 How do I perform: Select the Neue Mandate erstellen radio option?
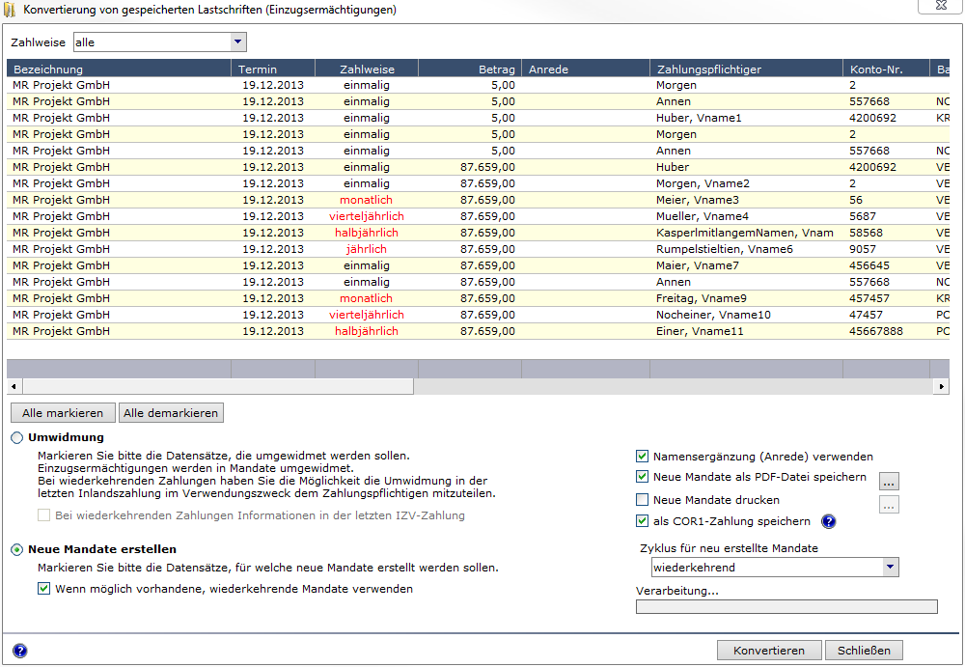(17, 549)
